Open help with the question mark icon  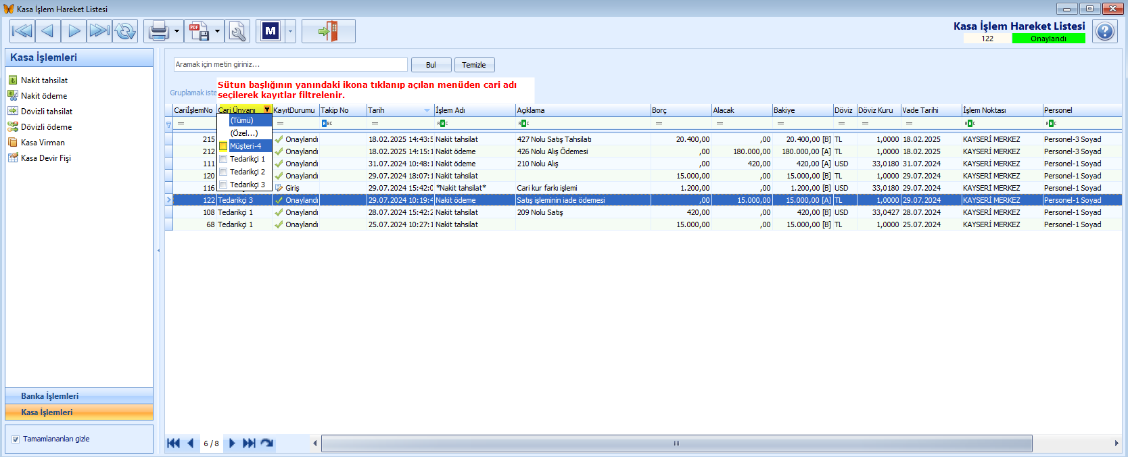1105,31
